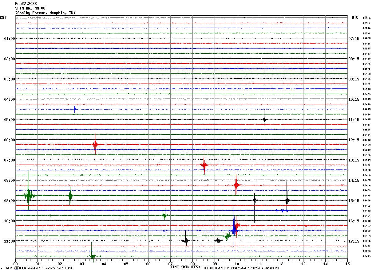Click the red seismic event on 06:15 trace
Image resolution: width=372 pixels, height=272 pixels.
click(95, 144)
